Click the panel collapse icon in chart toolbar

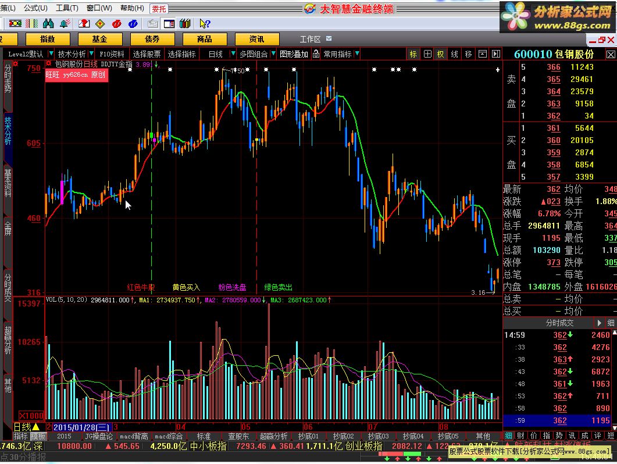(x=483, y=54)
